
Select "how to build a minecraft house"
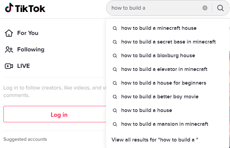pyautogui.click(x=159, y=28)
